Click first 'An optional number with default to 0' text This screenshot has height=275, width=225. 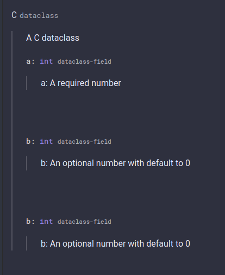(120, 163)
